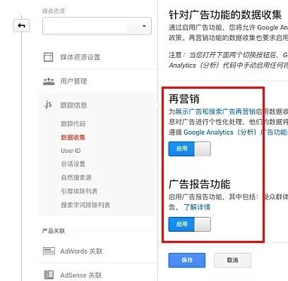Image resolution: width=288 pixels, height=281 pixels.
Task: Open User-ID settings
Action: (71, 151)
